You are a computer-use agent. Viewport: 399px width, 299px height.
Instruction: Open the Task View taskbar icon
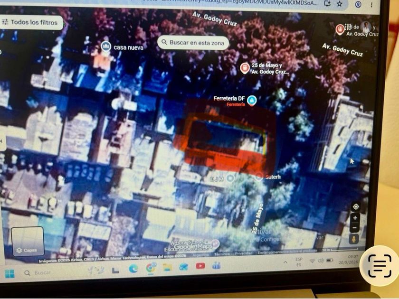coord(115,271)
